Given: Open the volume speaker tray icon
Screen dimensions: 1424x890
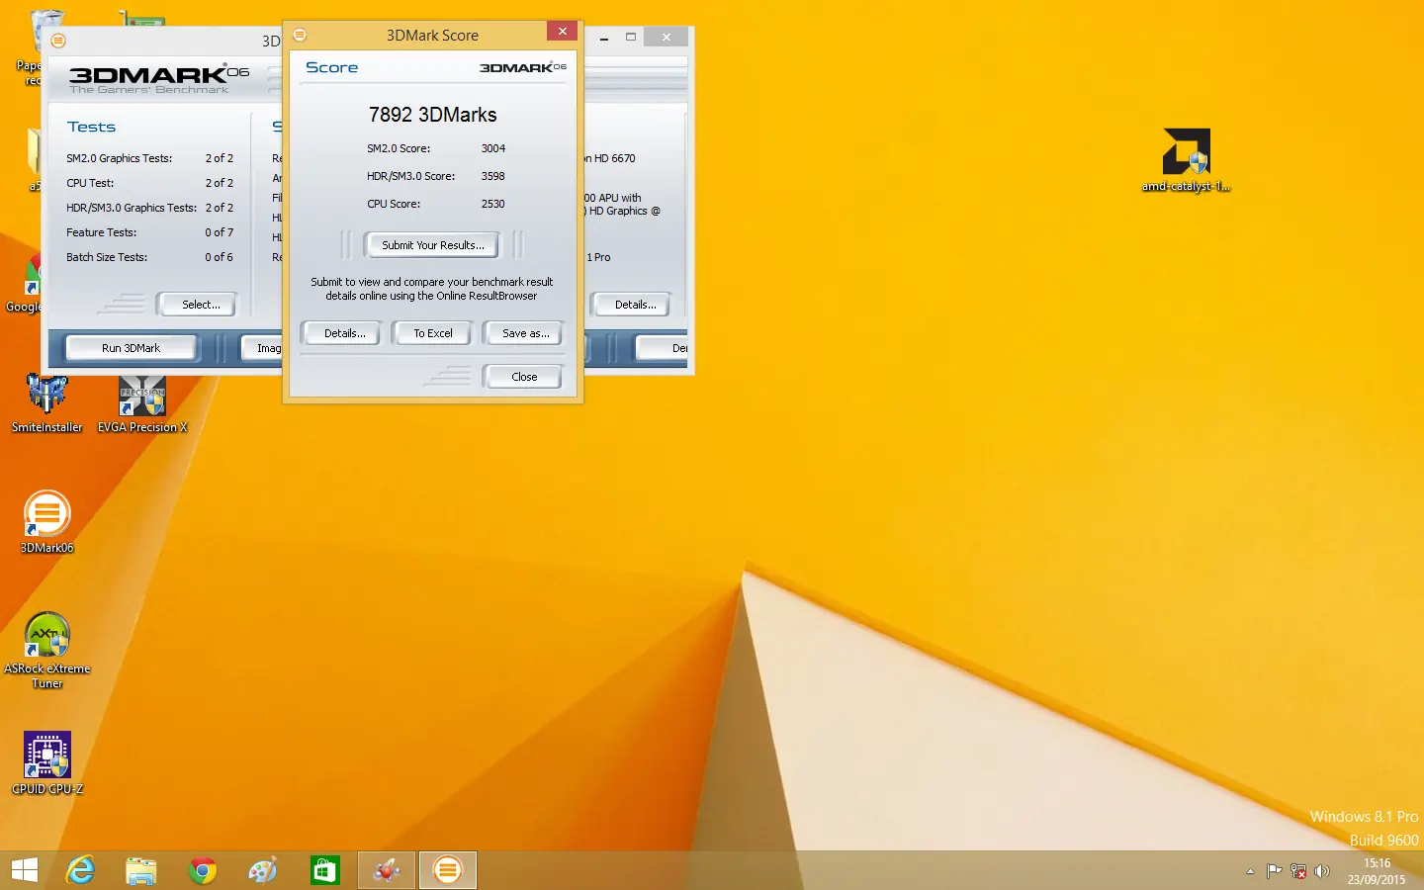Looking at the screenshot, I should coord(1322,871).
